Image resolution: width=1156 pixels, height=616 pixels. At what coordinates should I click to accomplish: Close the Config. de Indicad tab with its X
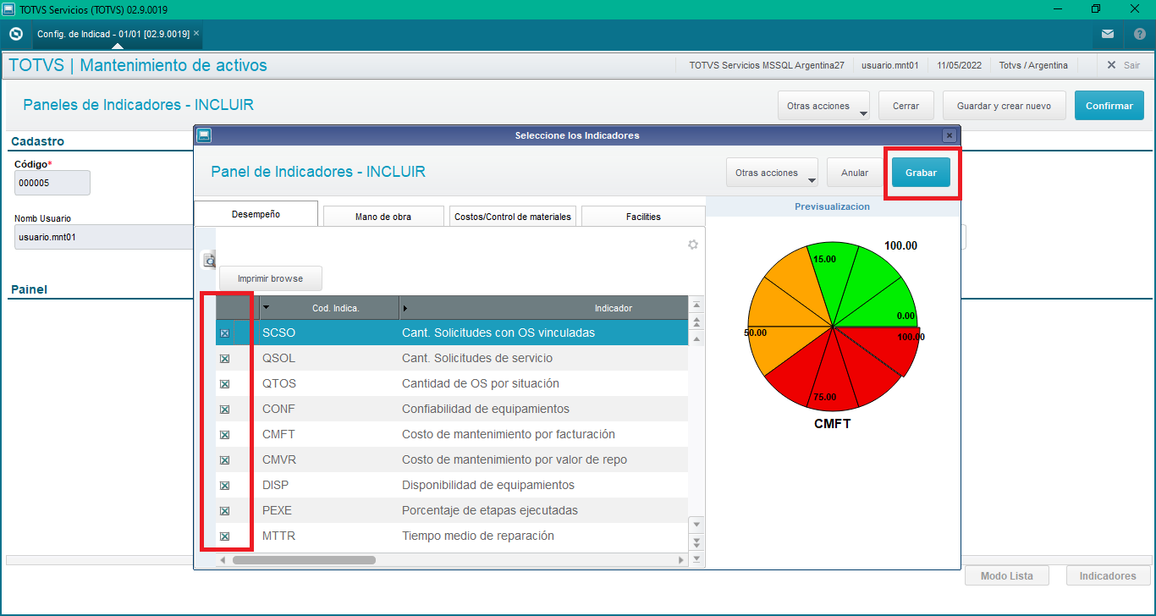tap(196, 33)
